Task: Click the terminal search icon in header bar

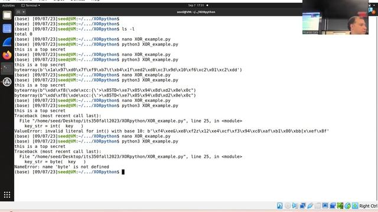Action: click(x=18, y=12)
